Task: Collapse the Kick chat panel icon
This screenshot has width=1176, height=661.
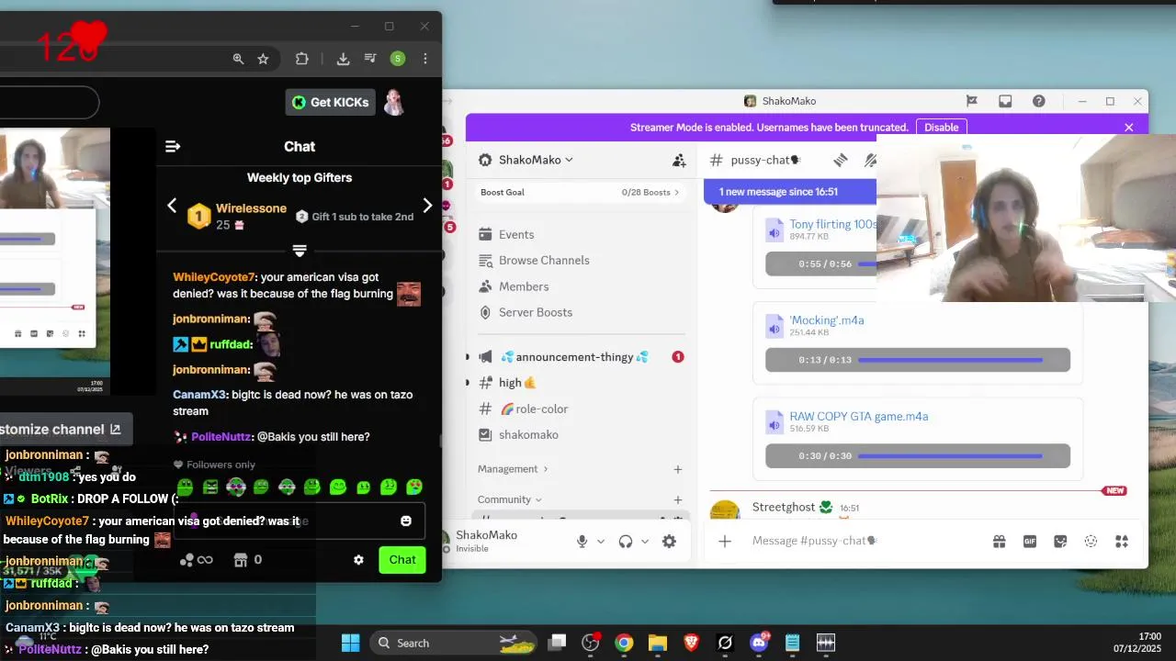Action: [172, 146]
